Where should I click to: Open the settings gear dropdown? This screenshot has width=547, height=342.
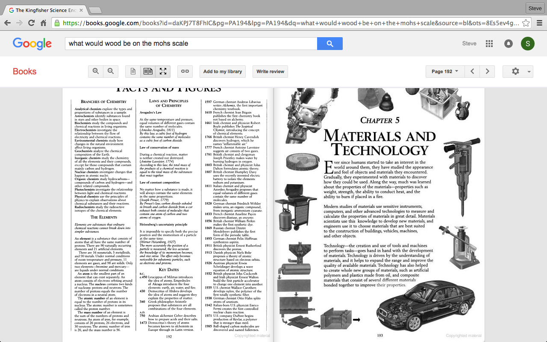click(518, 71)
